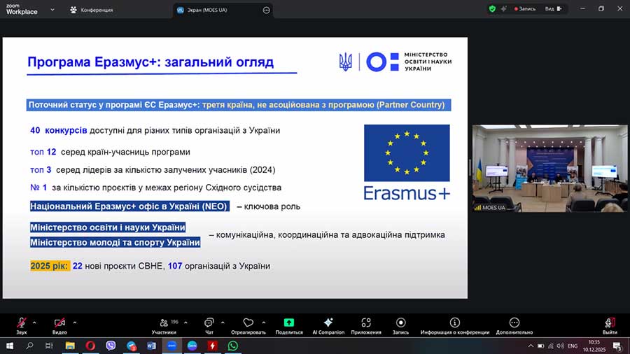The height and width of the screenshot is (354, 630).
Task: Open the Дополнительно more options menu
Action: pyautogui.click(x=514, y=325)
